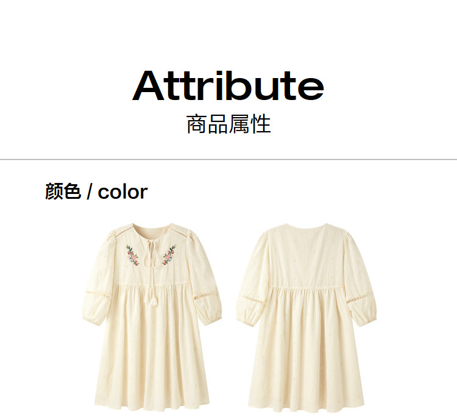Click the gathered waist seam on front dress
The height and width of the screenshot is (419, 457).
coord(152,285)
